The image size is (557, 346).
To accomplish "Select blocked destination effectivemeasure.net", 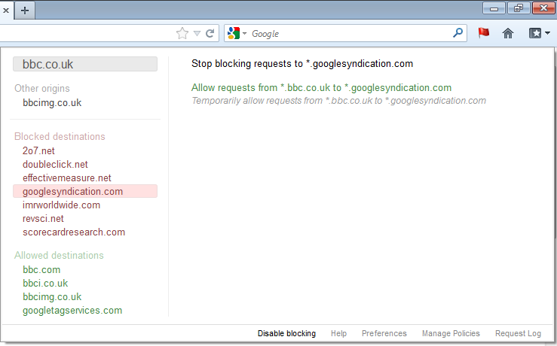I will point(67,178).
